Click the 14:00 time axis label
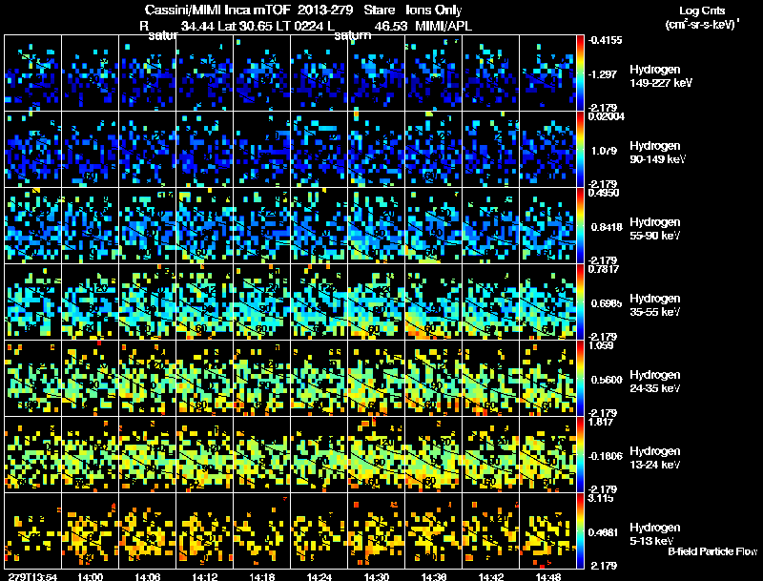Viewport: 763px width, 581px height. pyautogui.click(x=90, y=577)
